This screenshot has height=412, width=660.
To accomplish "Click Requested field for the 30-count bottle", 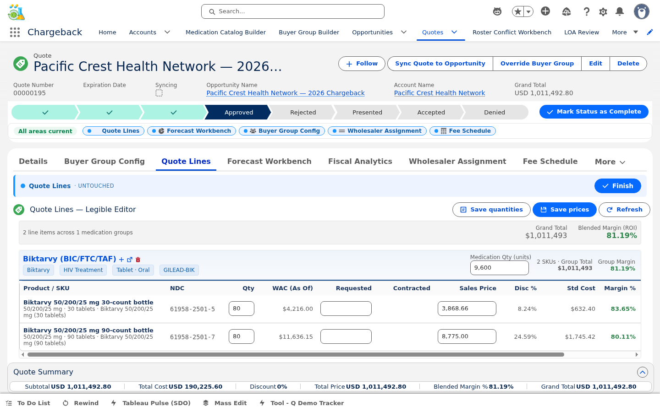I will [x=346, y=309].
